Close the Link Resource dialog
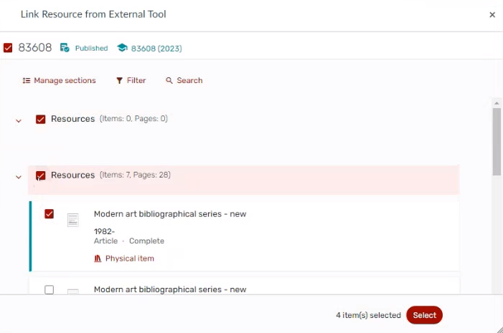The height and width of the screenshot is (333, 503). tap(492, 15)
